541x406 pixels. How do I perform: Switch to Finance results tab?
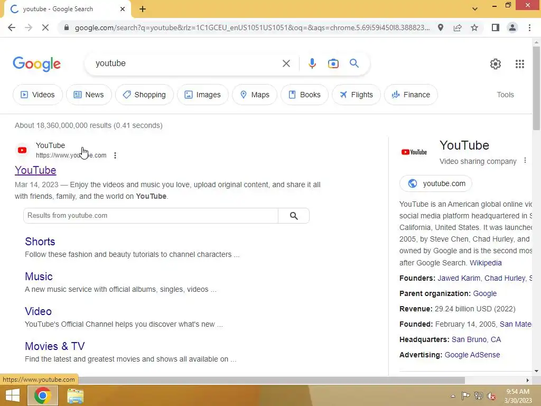[411, 95]
